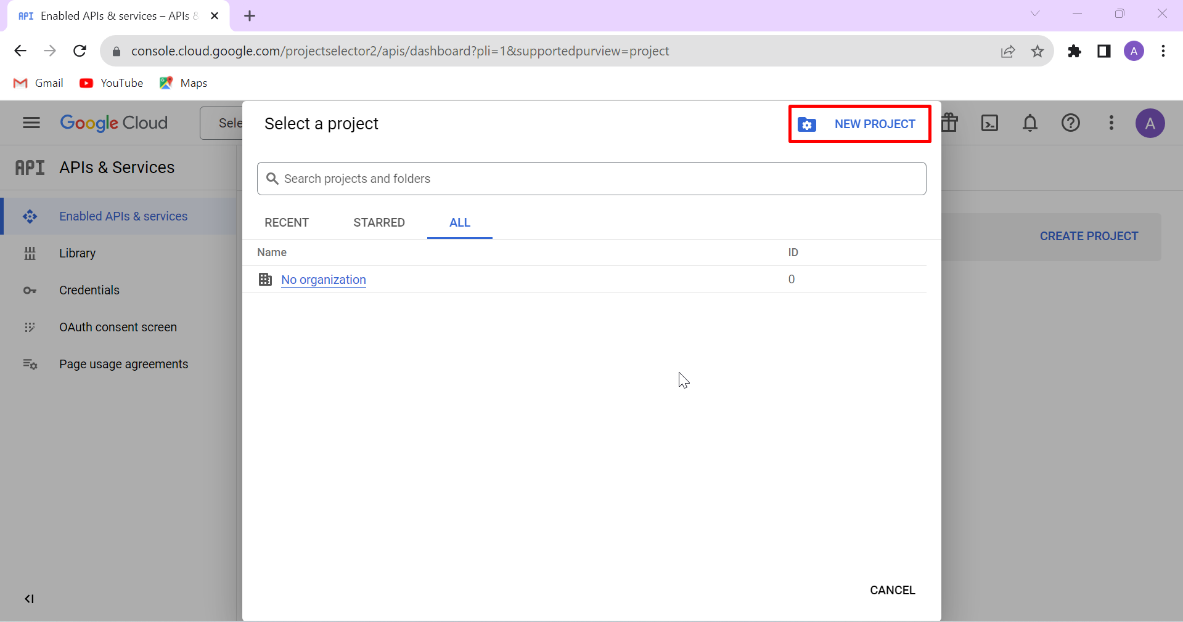This screenshot has height=622, width=1183.
Task: Click inside the search projects field
Action: tap(591, 179)
